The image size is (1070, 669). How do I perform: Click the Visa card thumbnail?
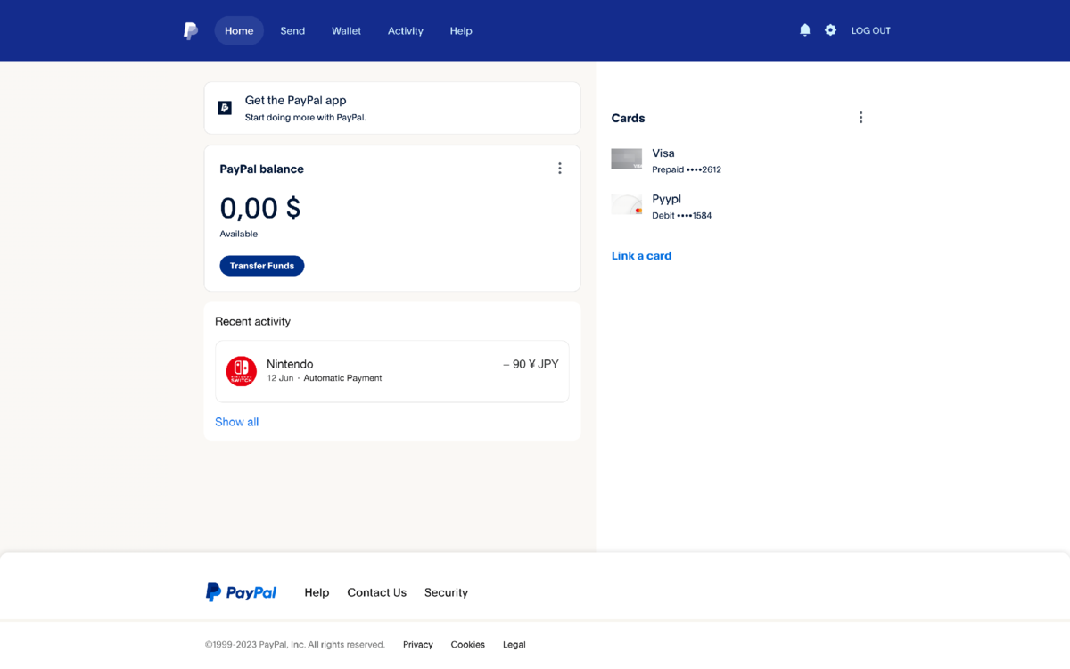pyautogui.click(x=627, y=159)
